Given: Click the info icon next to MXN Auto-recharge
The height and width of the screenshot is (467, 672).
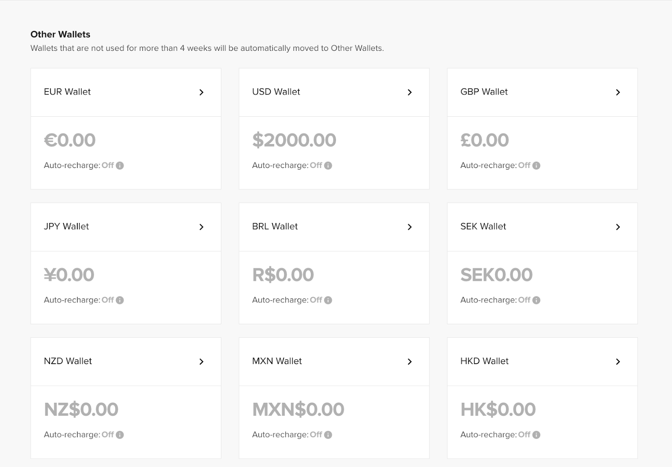Looking at the screenshot, I should 328,435.
